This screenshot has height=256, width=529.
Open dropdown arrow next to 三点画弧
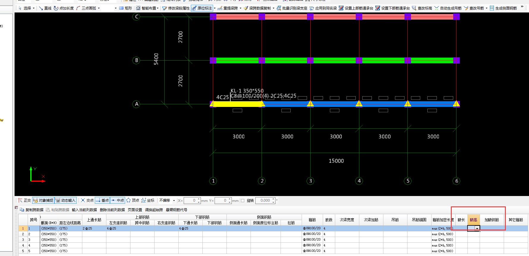click(x=99, y=8)
